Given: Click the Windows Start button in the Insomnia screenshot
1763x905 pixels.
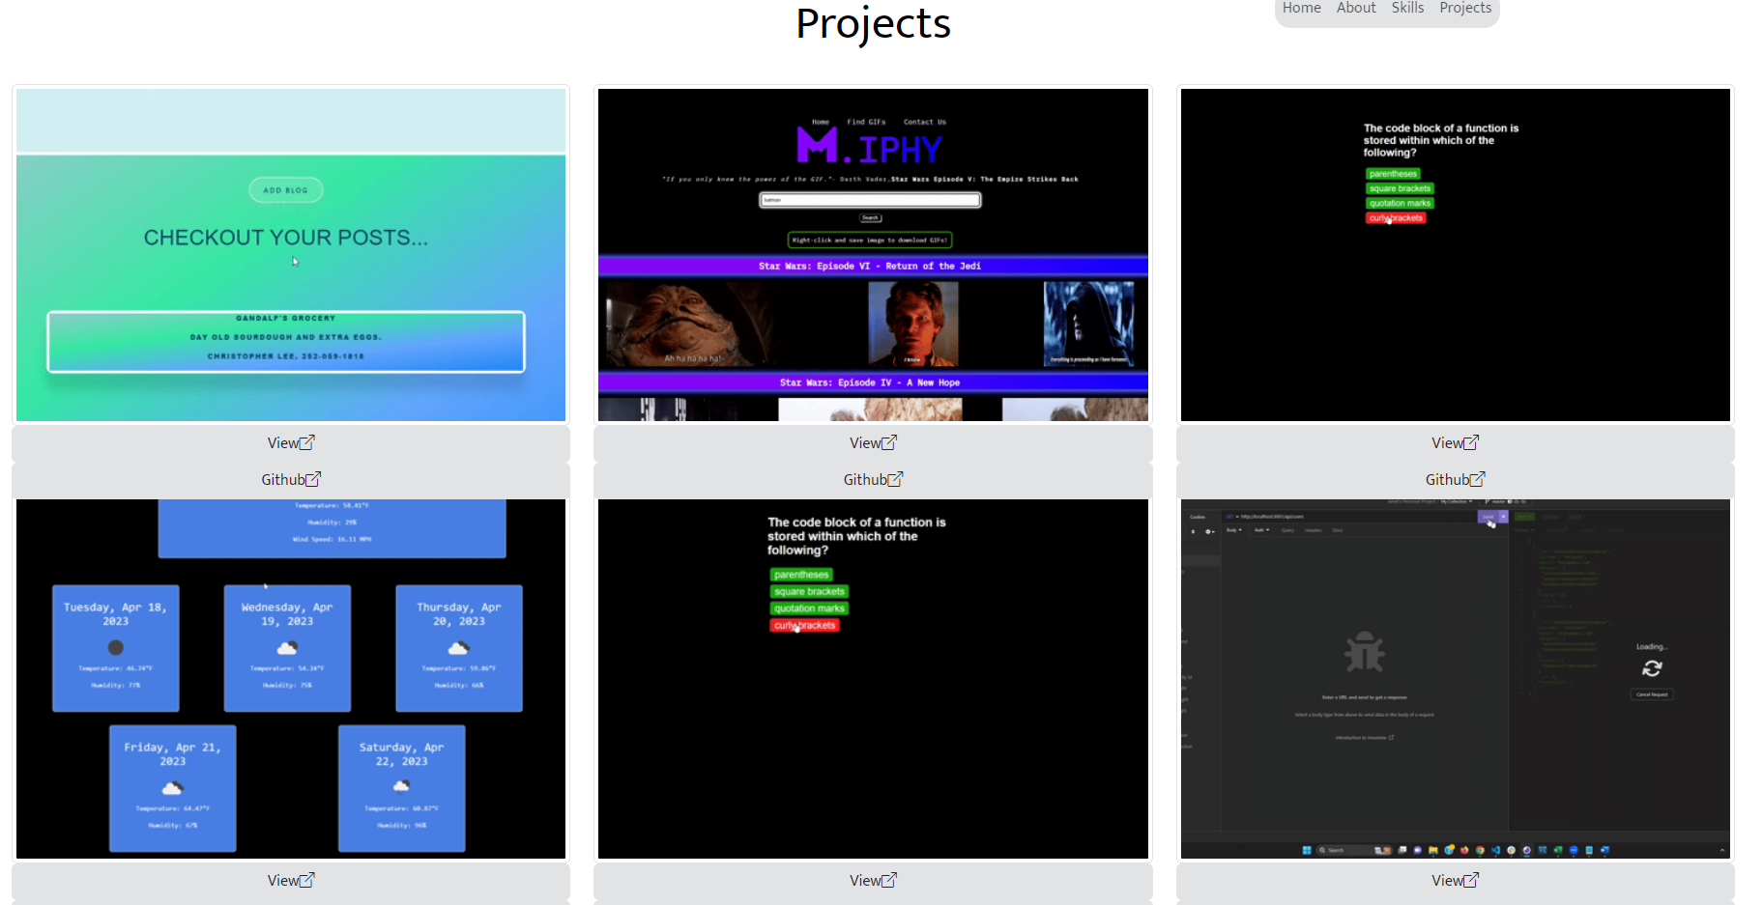Looking at the screenshot, I should [1308, 850].
